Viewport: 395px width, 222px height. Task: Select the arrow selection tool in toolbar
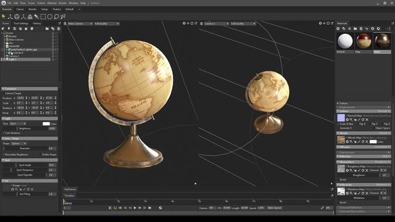tap(4, 17)
